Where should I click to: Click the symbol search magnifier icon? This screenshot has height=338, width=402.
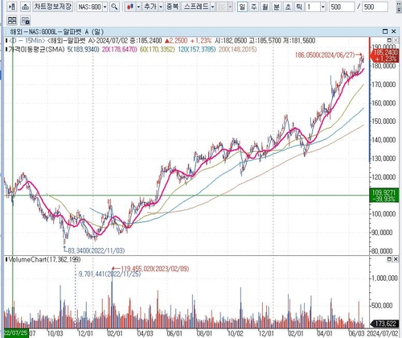click(x=114, y=7)
